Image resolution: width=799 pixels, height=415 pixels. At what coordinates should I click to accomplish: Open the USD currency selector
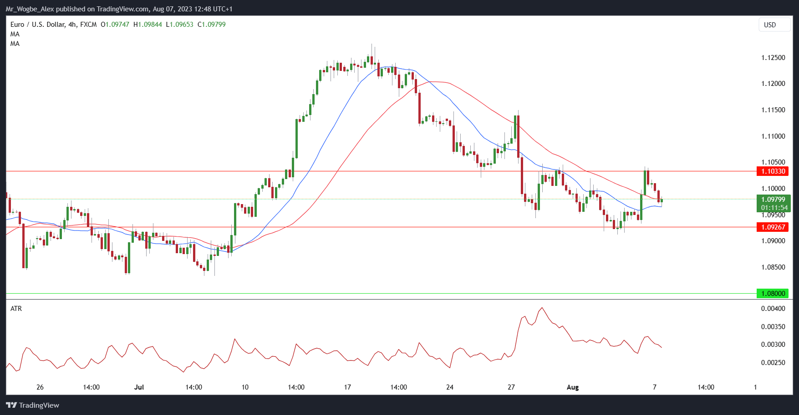774,25
